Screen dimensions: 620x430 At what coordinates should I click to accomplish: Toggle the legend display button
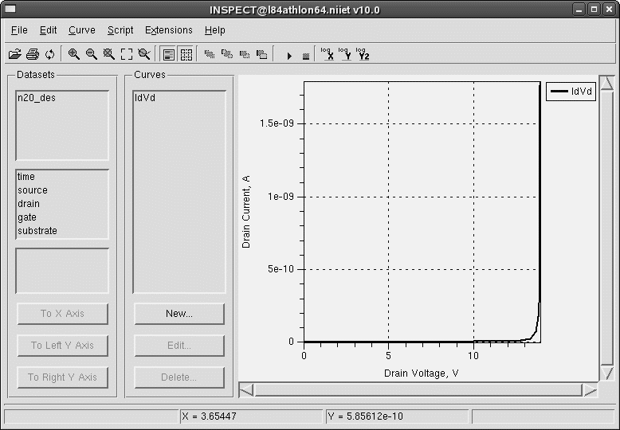coord(168,54)
